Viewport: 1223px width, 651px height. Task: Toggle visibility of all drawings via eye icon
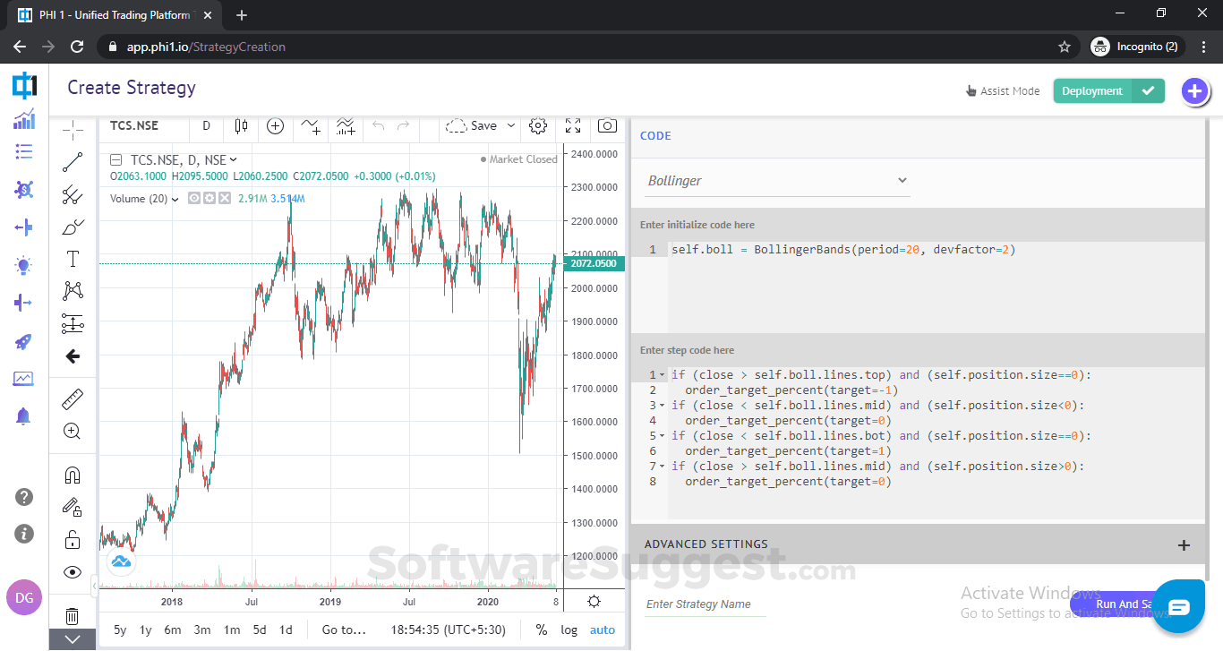click(73, 571)
